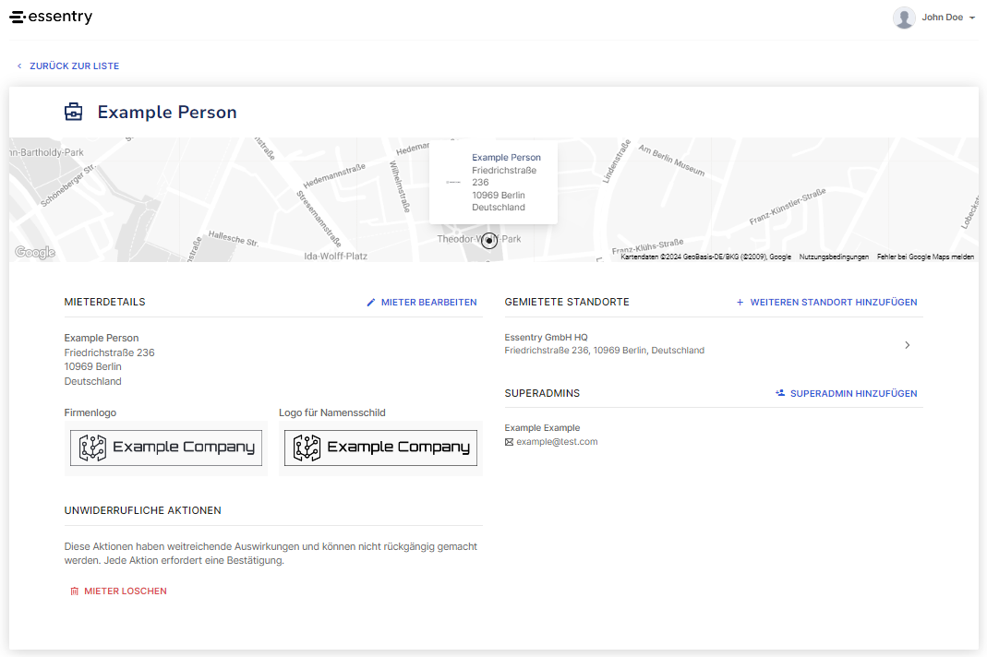Viewport: 987px width, 657px height.
Task: Open the Essentry GmbH HQ location row
Action: (714, 344)
